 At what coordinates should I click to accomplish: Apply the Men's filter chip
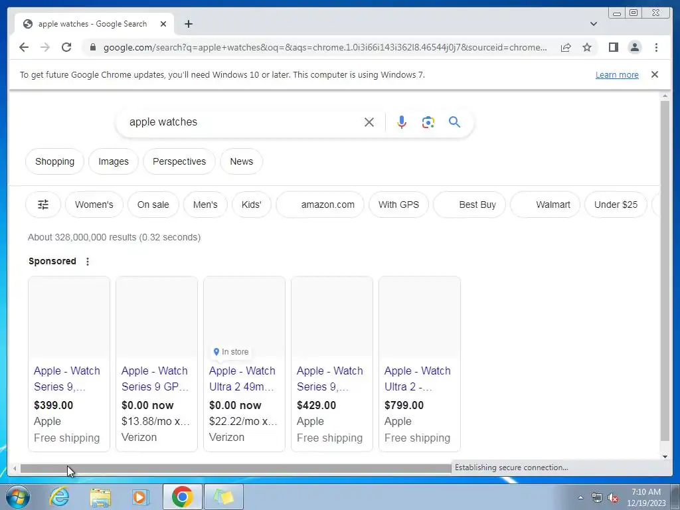point(205,205)
